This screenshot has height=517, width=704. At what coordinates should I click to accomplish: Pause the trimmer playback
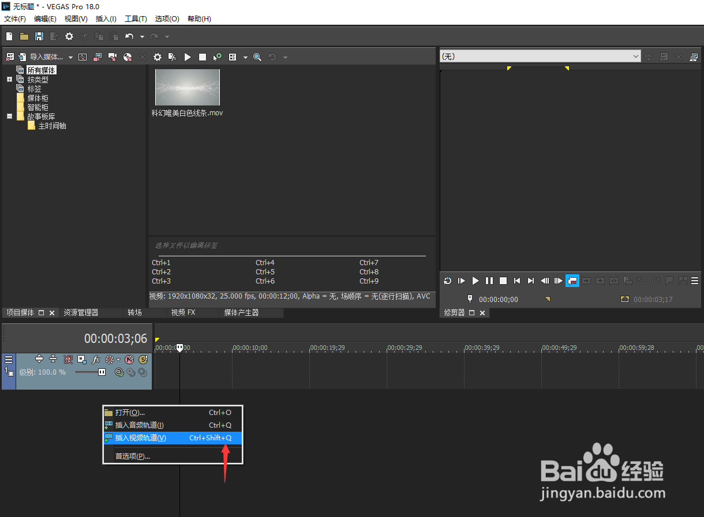489,281
